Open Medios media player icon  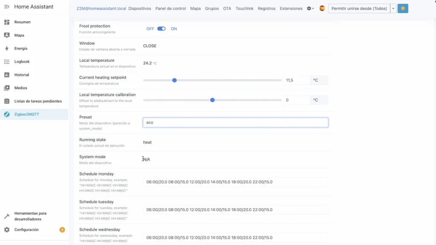[7, 88]
